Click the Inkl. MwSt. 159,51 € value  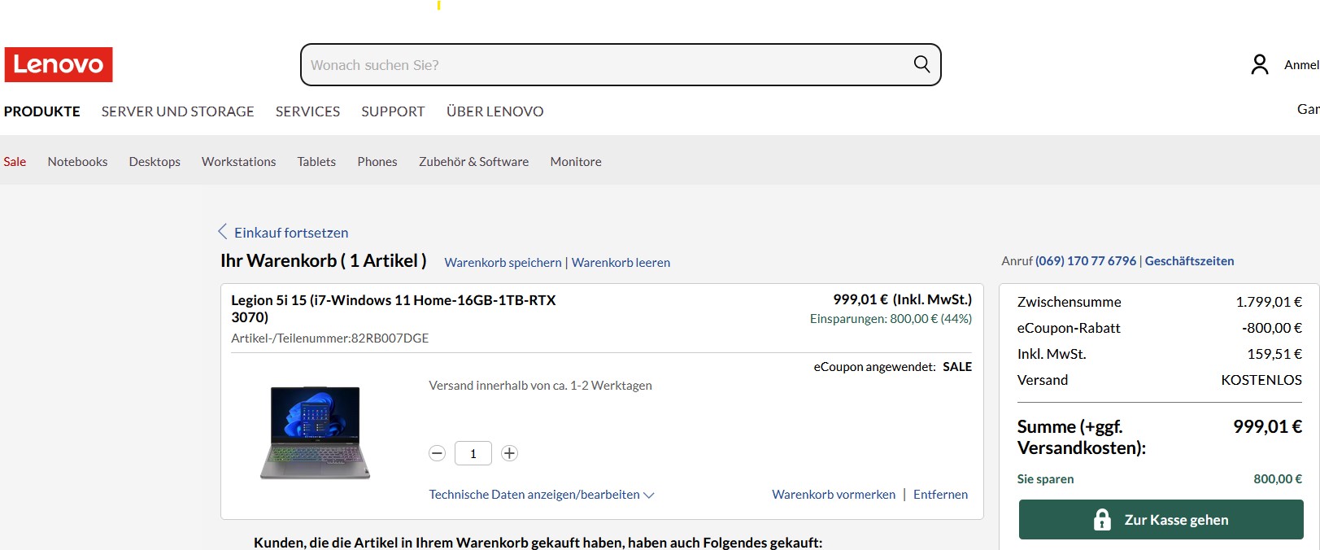(1274, 354)
